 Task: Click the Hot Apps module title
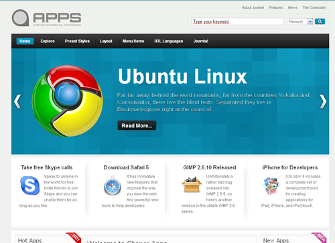(x=29, y=240)
